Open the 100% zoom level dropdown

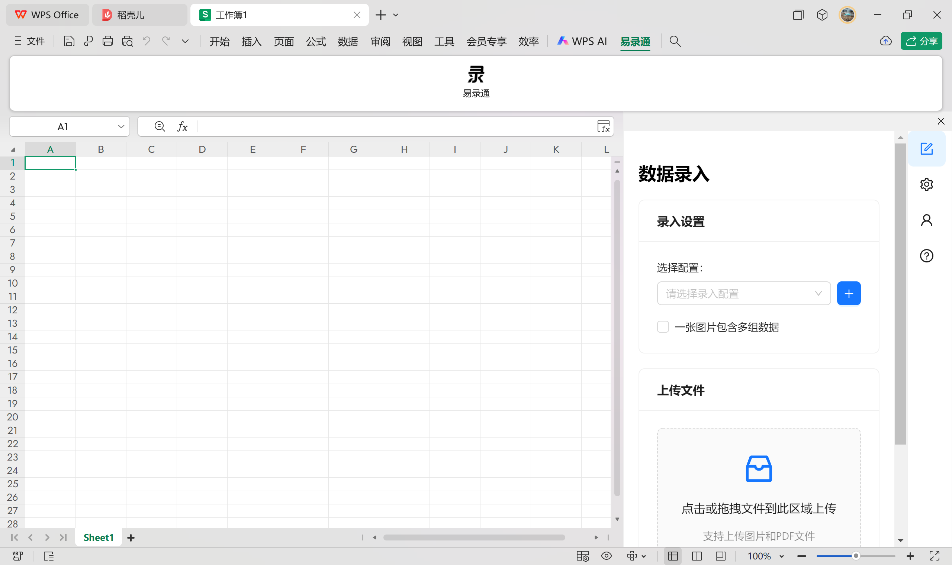765,556
